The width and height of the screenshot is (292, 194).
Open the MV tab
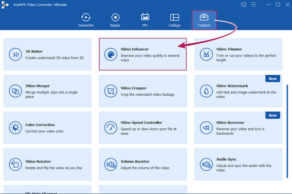point(145,20)
